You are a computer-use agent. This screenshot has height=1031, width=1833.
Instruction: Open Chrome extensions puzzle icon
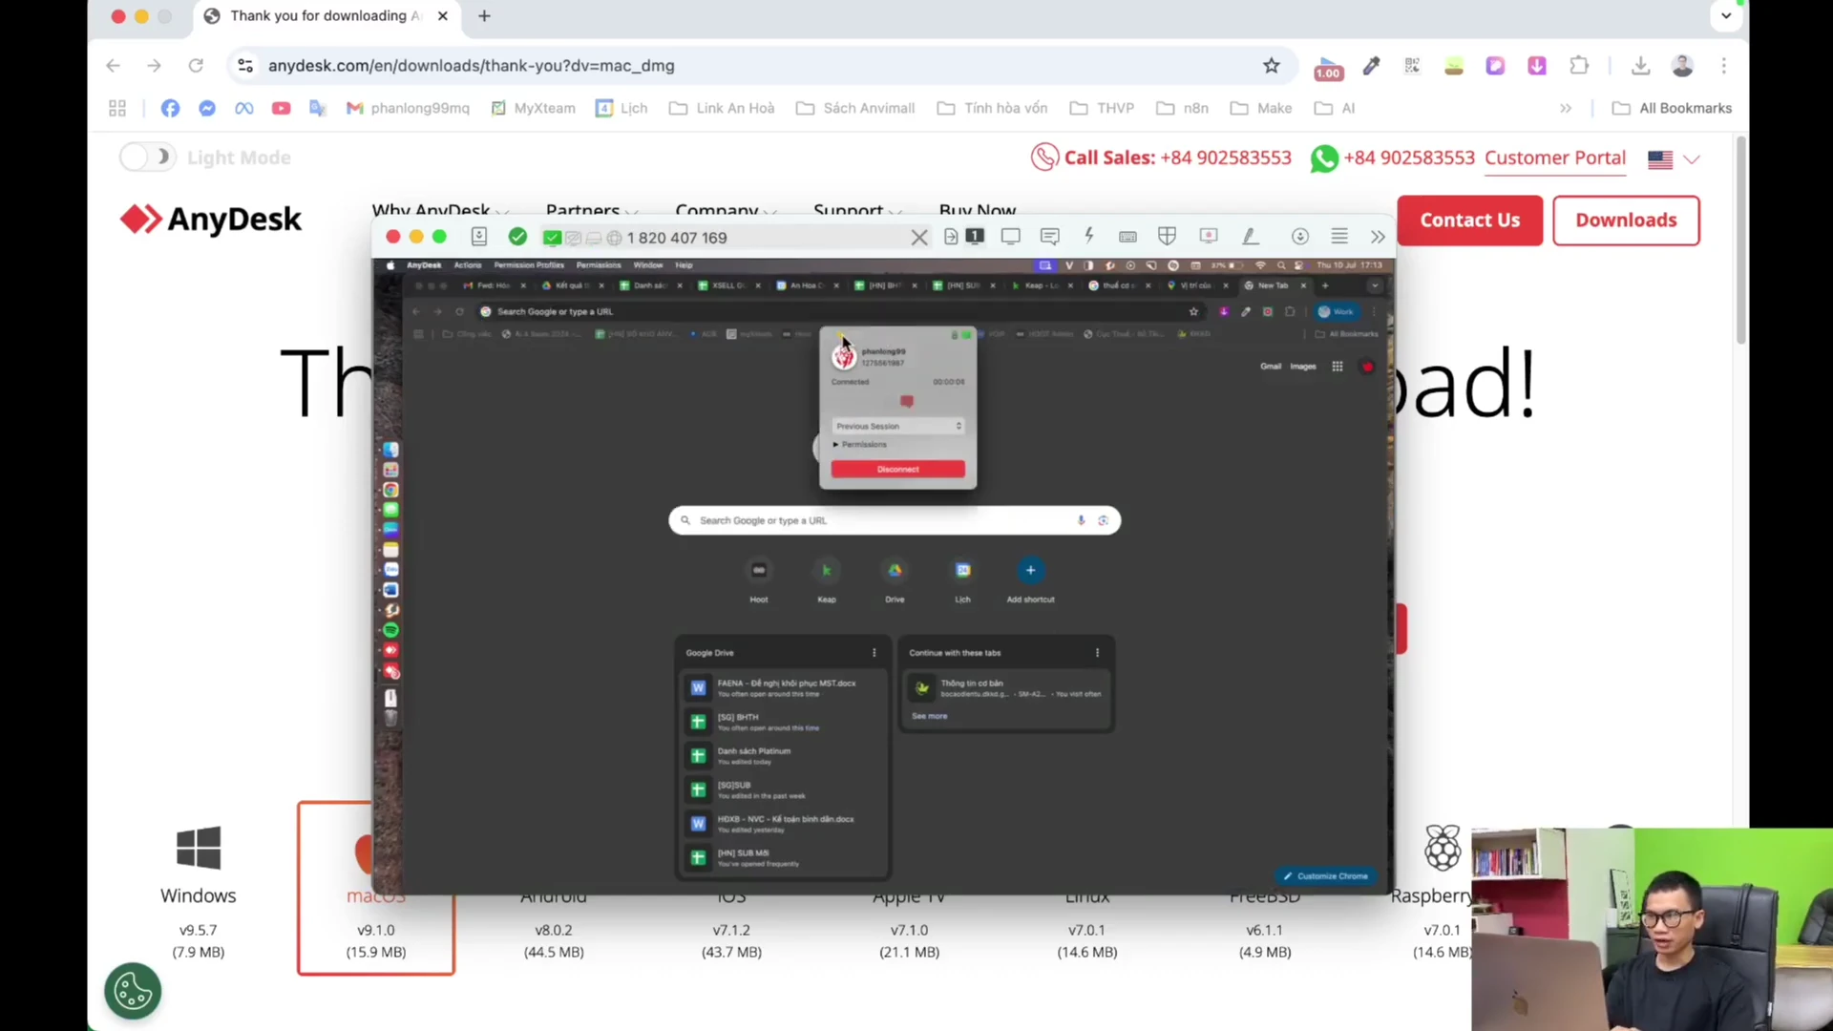click(1579, 66)
